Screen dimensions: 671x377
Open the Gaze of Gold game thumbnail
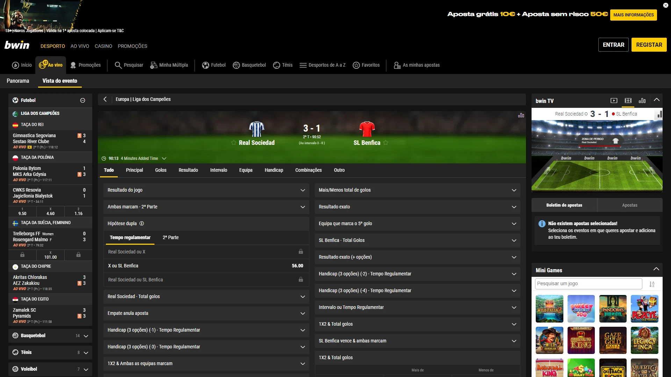[613, 340]
